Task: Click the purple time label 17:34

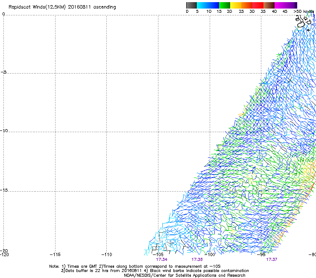Action: click(161, 260)
